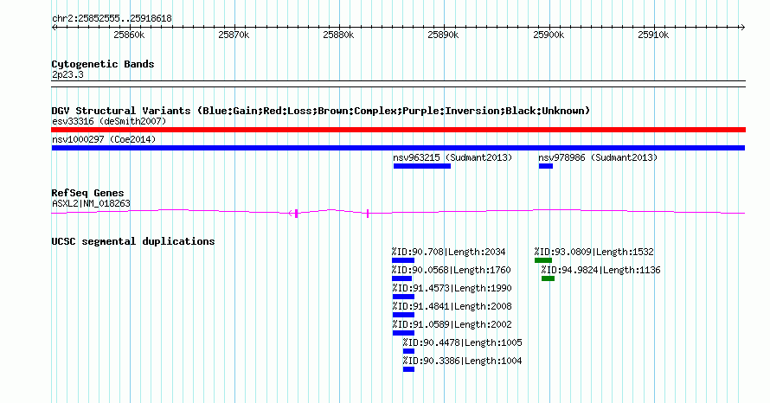The height and width of the screenshot is (403, 770).
Task: Click the blue nsv1000297 gain variant bar
Action: pos(398,148)
